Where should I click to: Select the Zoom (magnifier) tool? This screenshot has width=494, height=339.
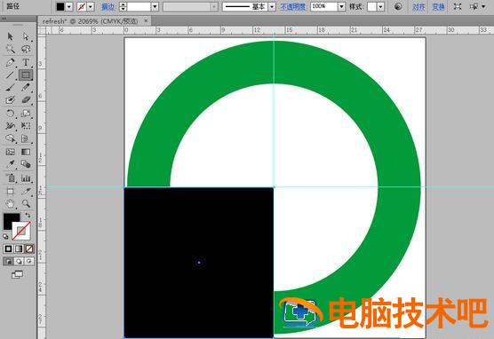point(26,204)
